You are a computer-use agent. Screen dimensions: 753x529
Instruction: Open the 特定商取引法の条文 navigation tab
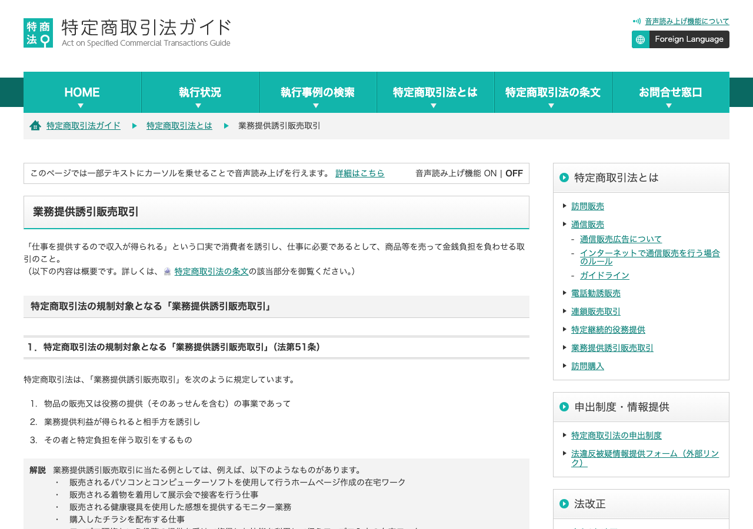point(553,92)
